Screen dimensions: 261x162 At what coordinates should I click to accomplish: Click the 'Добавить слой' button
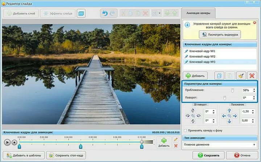coord(21,13)
